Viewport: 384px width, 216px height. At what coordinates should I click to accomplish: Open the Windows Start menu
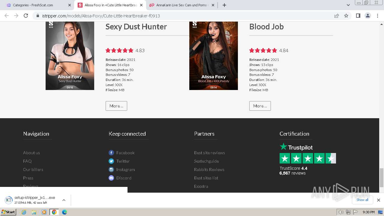click(8, 212)
